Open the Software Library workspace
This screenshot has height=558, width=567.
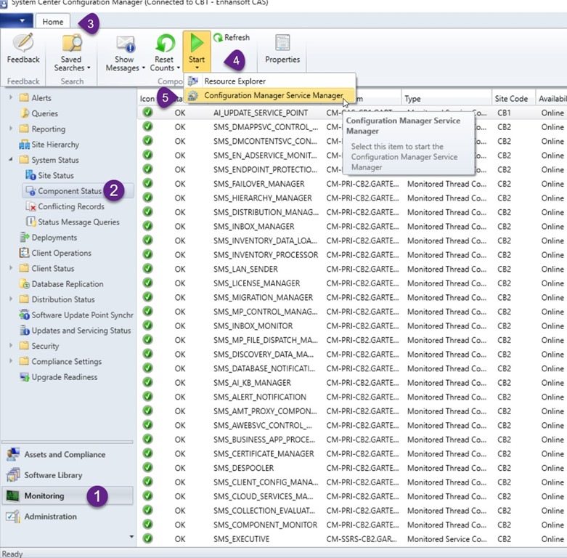tap(53, 475)
